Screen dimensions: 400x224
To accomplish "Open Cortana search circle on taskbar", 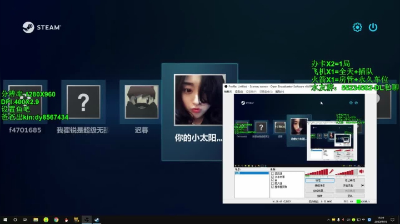I will [x=15, y=220].
